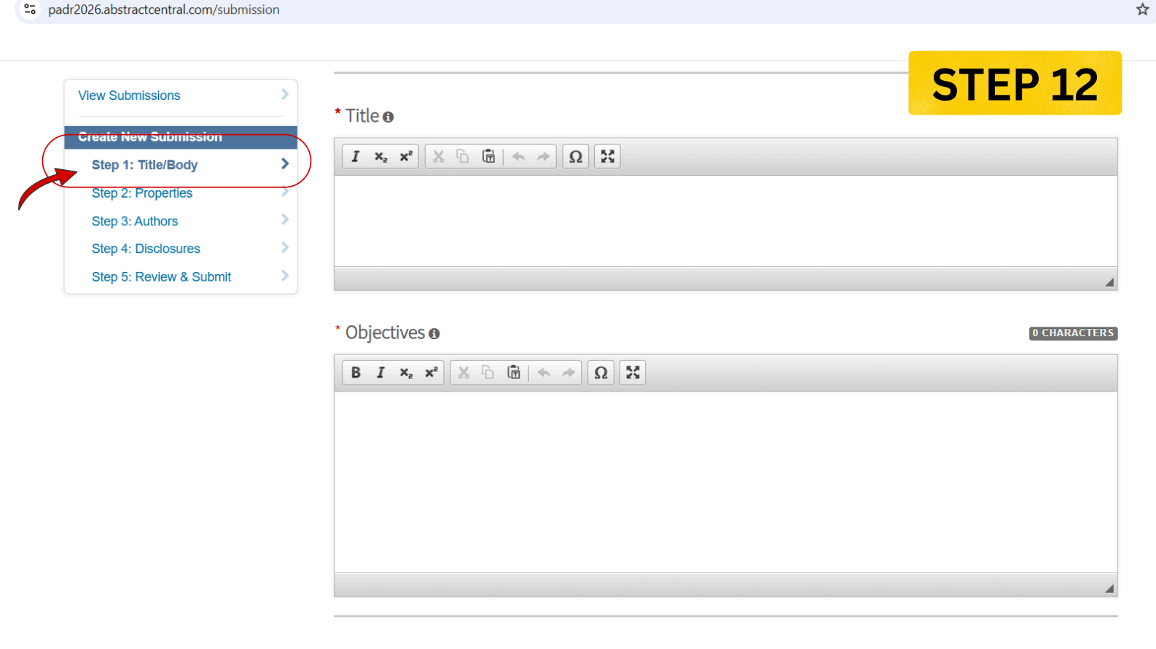1156x649 pixels.
Task: Click the chevron beside Step 5: Review & Submit
Action: tap(285, 276)
